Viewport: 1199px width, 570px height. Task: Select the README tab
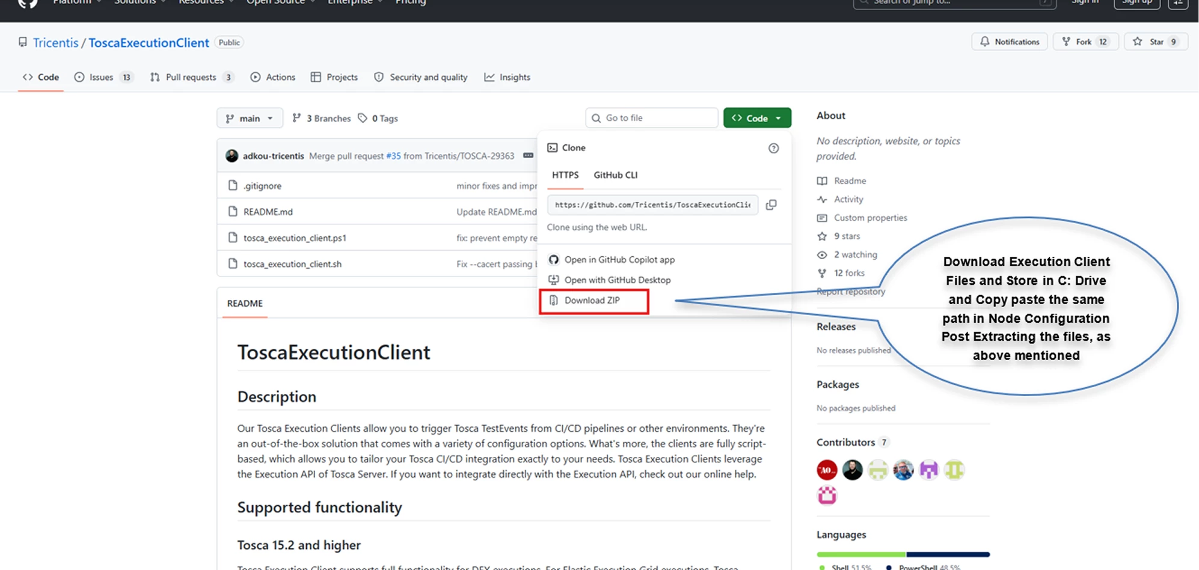[x=245, y=304]
